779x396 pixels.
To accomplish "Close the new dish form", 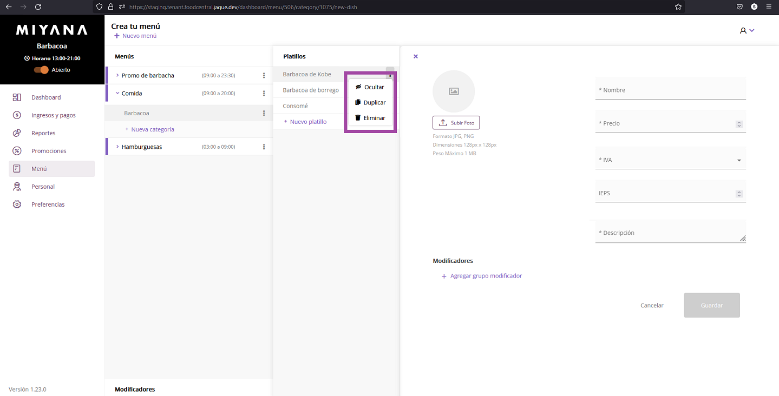I will [x=416, y=56].
